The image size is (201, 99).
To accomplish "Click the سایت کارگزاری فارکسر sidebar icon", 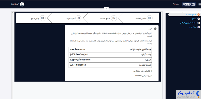I will (199, 23).
